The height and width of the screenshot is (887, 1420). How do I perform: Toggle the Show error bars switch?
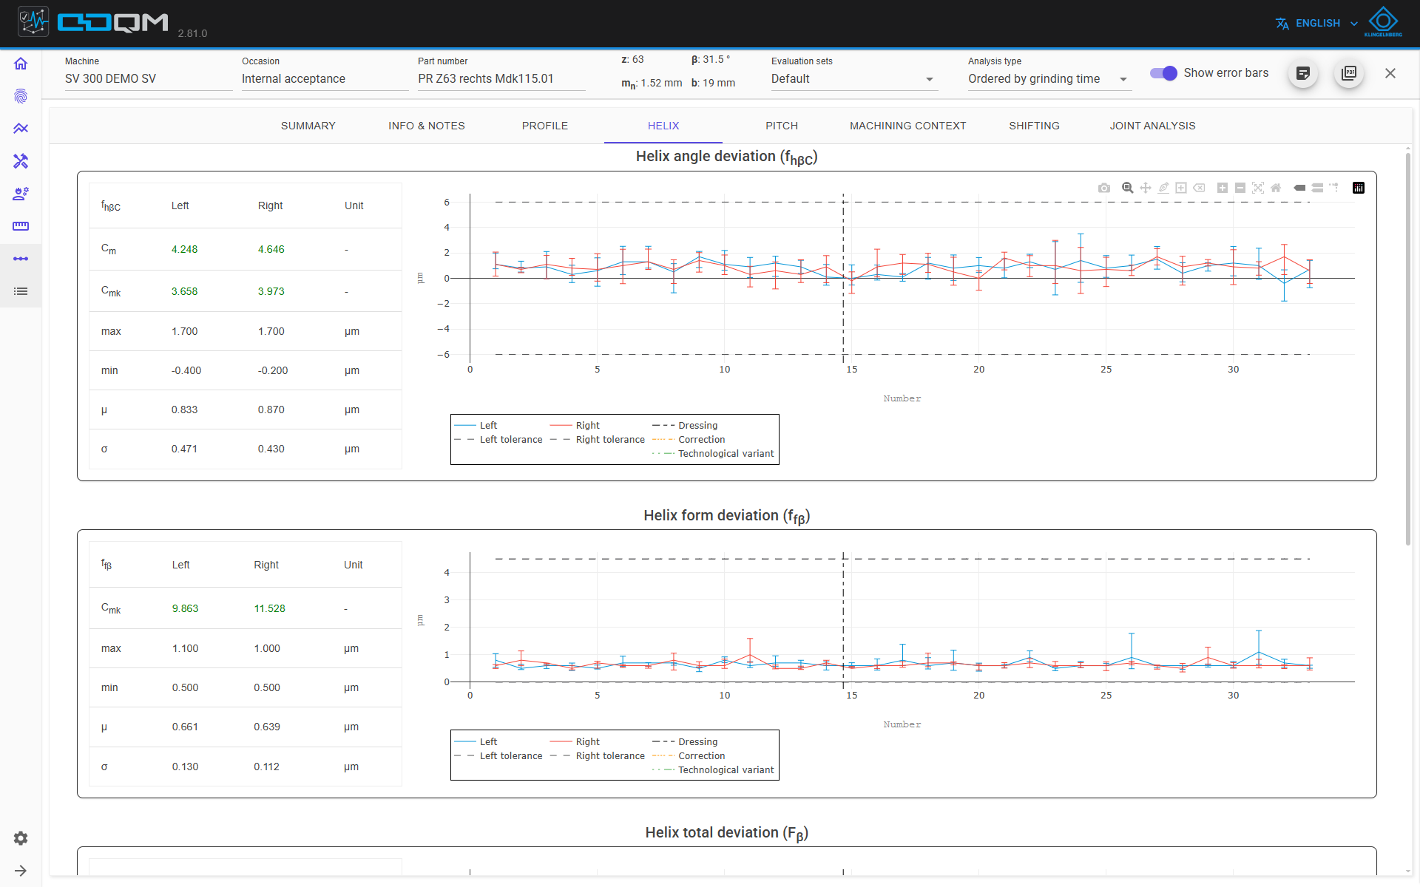[1163, 73]
